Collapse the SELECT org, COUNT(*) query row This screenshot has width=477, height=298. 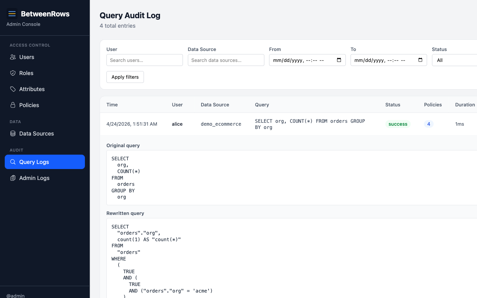pyautogui.click(x=289, y=124)
